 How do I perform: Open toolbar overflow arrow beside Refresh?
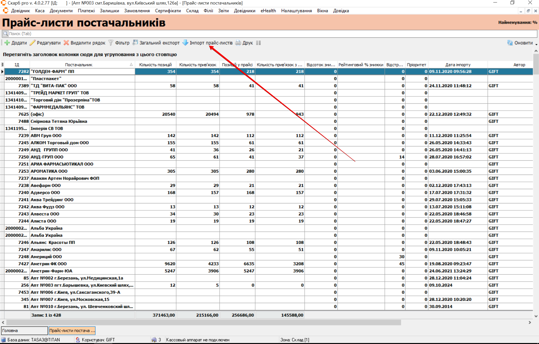coord(536,44)
